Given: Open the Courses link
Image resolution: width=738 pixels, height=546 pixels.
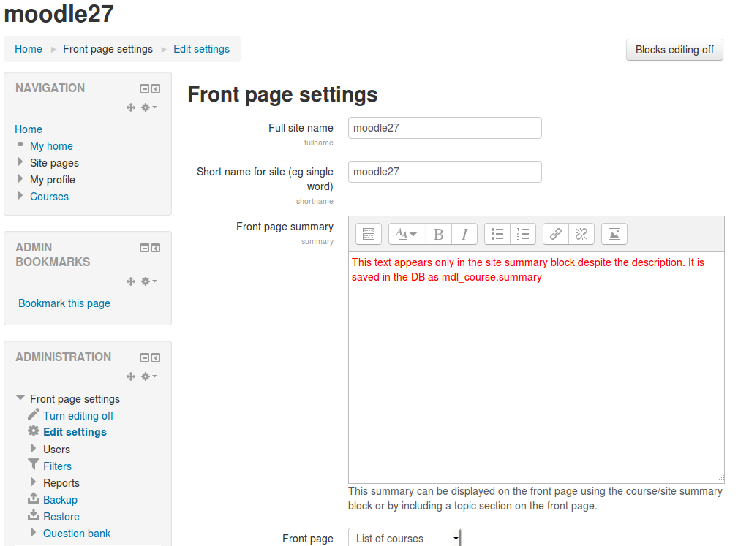Looking at the screenshot, I should coord(50,197).
